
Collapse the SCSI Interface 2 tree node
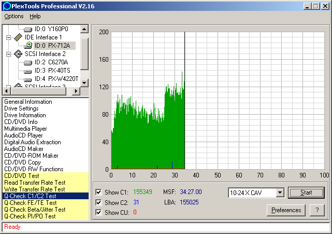[x=8, y=54]
